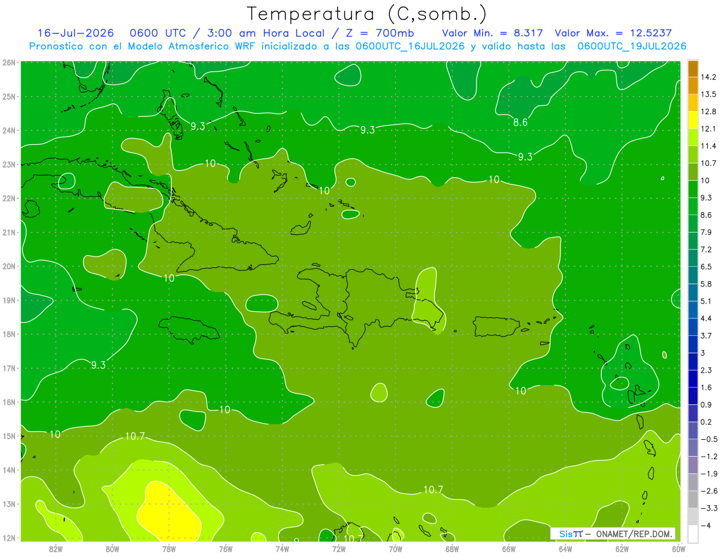Click the '14.2' color legend value
Screen dimensions: 721x557
tap(708, 77)
